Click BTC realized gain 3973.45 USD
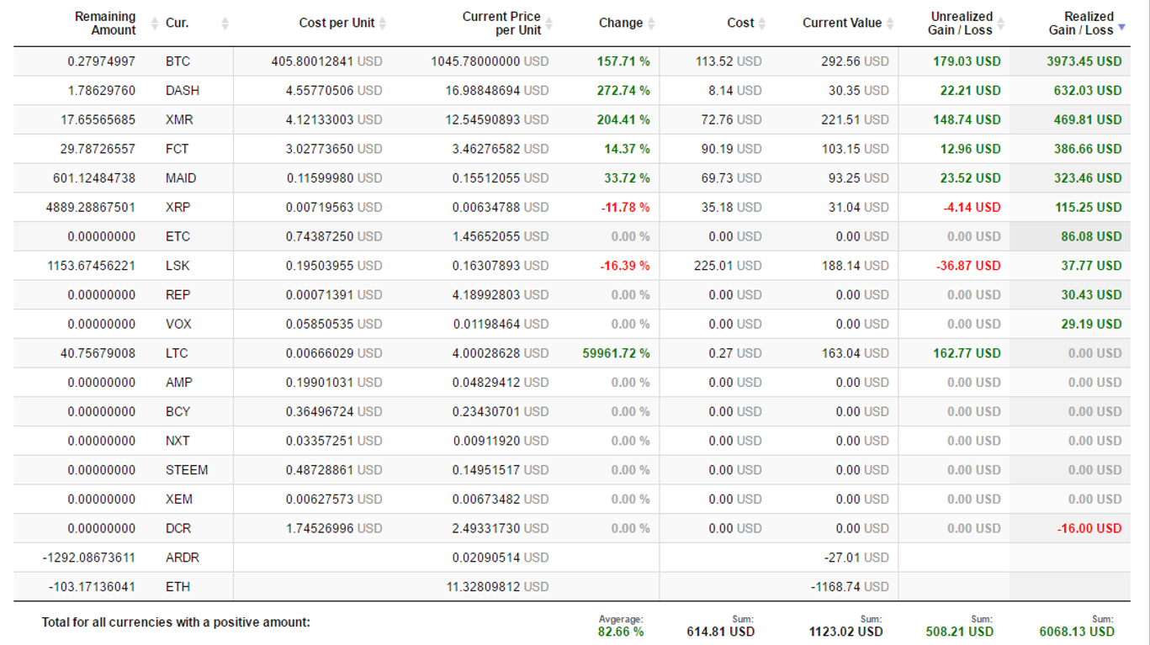Image resolution: width=1150 pixels, height=645 pixels. pyautogui.click(x=1084, y=61)
